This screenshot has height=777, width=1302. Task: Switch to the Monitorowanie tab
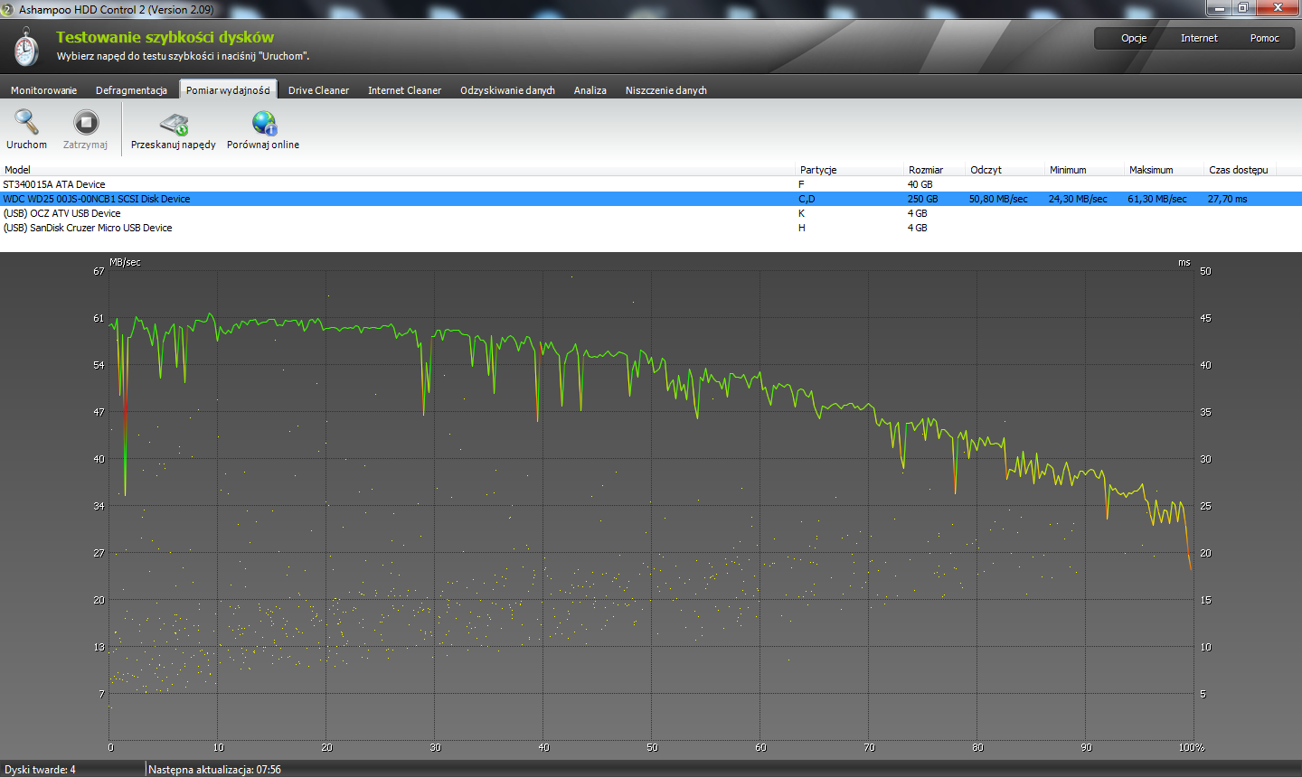43,90
